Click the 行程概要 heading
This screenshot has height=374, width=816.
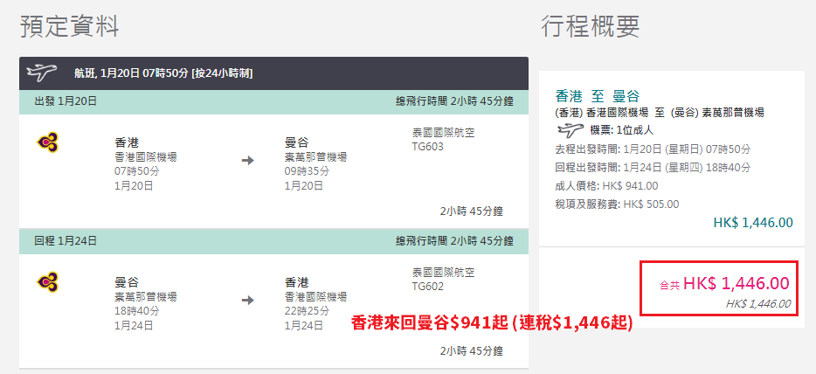590,26
